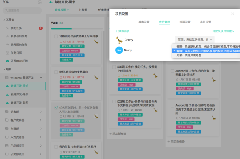Screen dimensions: 240x159
Task: Click folder icon of 客户成功部
Action: [x=7, y=120]
